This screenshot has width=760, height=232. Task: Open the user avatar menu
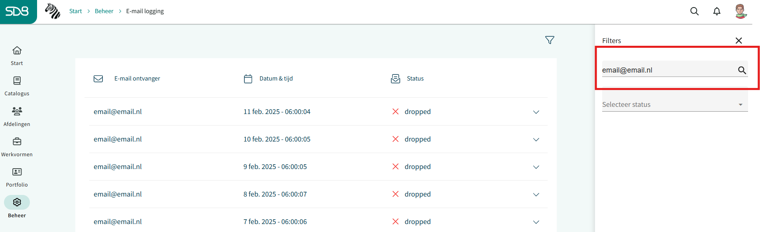(740, 11)
